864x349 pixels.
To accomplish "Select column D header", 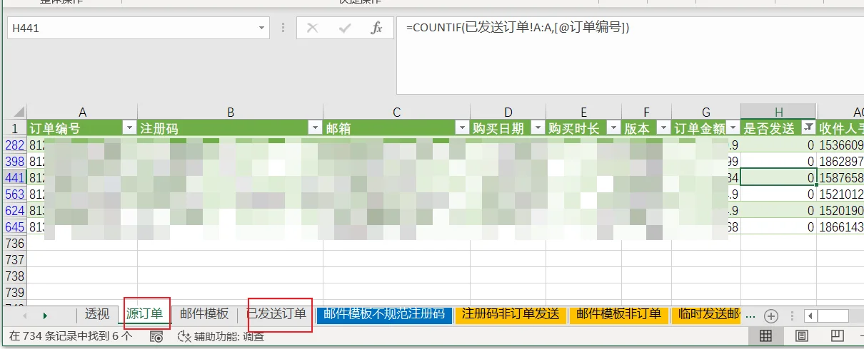I will (x=508, y=112).
